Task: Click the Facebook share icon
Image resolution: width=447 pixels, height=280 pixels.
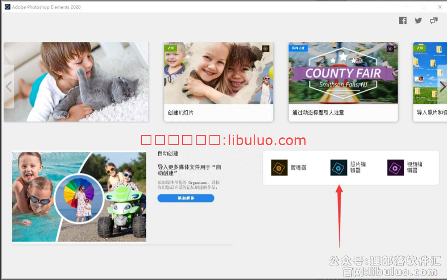Action: coord(403,20)
